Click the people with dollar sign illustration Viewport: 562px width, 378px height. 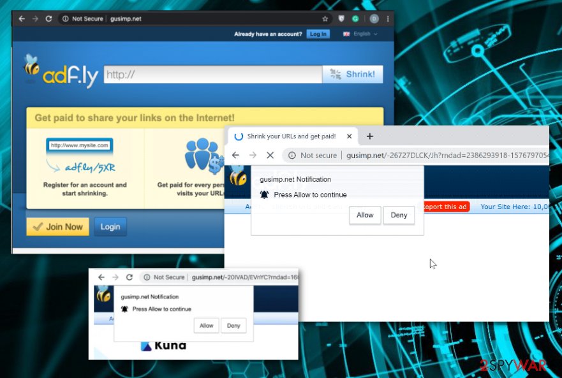(x=203, y=156)
